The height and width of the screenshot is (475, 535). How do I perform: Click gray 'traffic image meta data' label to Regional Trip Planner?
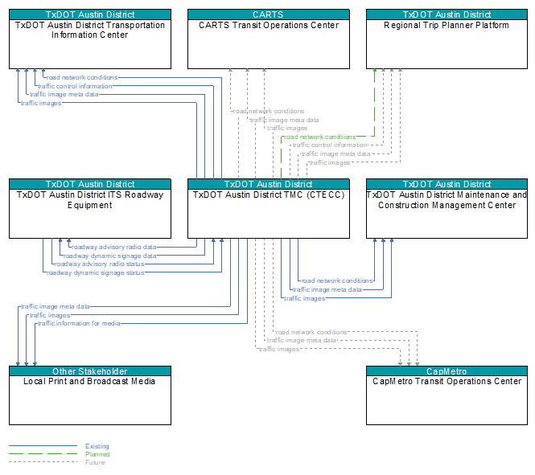click(x=335, y=154)
